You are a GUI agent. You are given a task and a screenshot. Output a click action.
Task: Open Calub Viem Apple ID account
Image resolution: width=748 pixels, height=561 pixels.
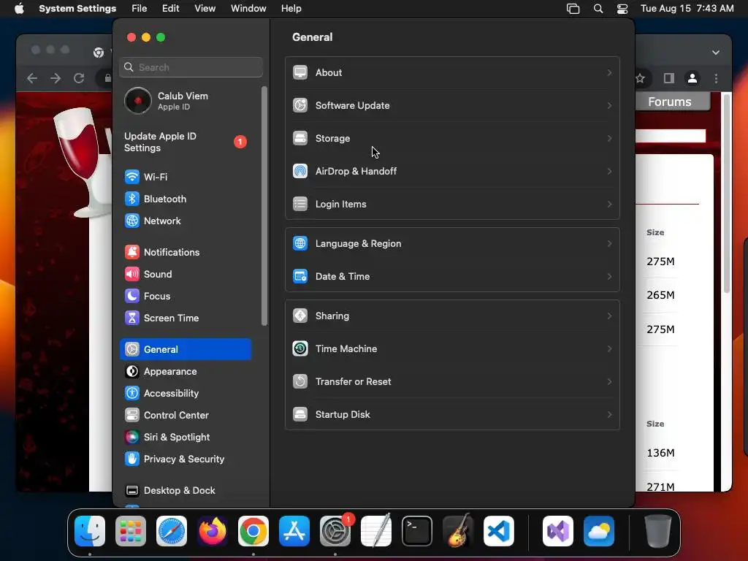(186, 101)
